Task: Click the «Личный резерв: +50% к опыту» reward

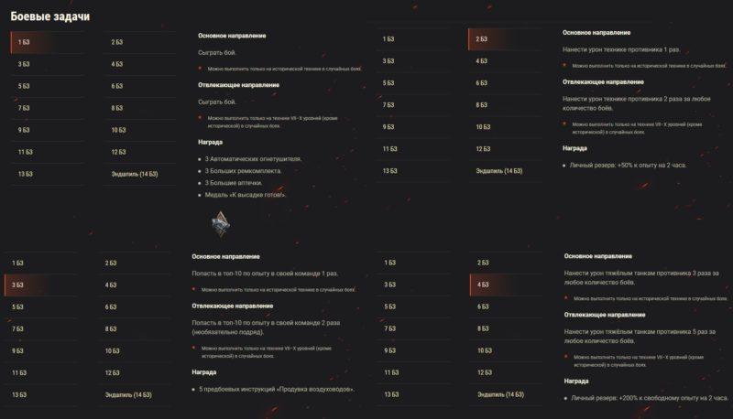Action: tap(628, 166)
